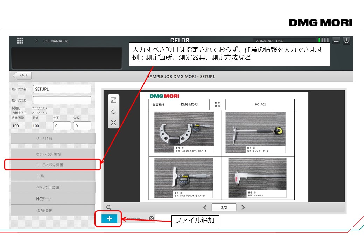
Task: Remove the attached pdf file with X
Action: pyautogui.click(x=151, y=218)
